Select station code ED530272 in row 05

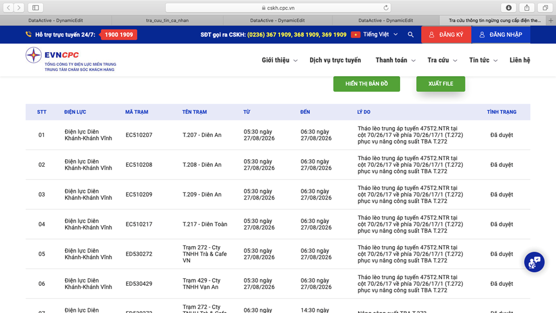[139, 254]
